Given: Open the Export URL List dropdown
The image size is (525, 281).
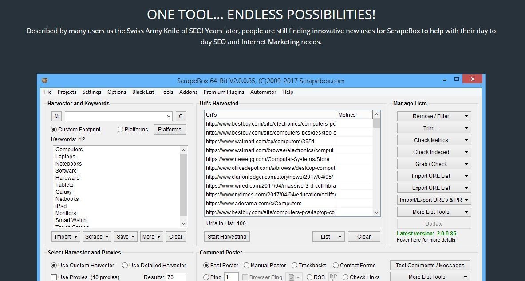Looking at the screenshot, I should point(434,188).
